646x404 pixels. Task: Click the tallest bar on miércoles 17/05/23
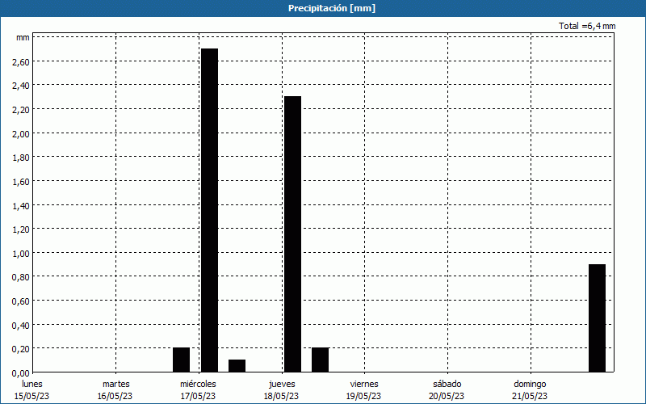click(209, 210)
